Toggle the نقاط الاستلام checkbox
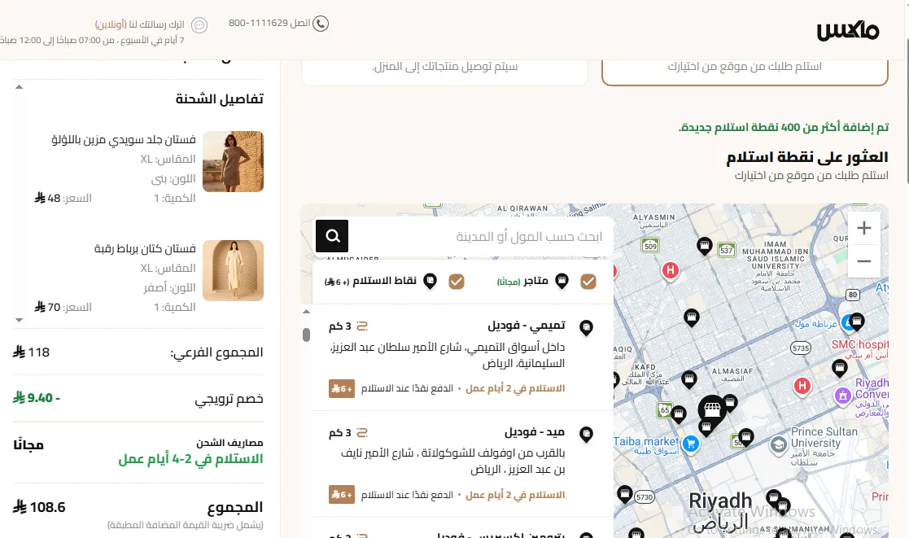 click(x=457, y=282)
